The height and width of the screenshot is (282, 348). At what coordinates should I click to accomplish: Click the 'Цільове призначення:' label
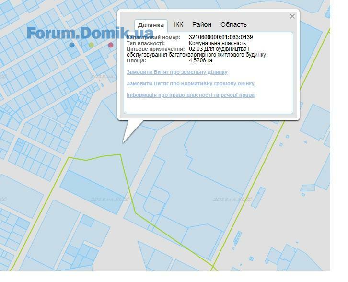pos(156,49)
